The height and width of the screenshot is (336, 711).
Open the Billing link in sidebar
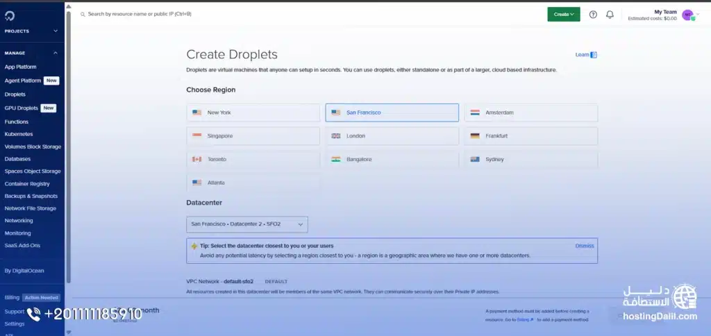tap(12, 297)
